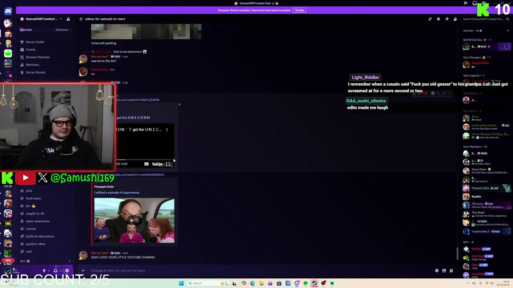Open File Explorer from the taskbar
Viewport: 513px width, 288px height.
(x=261, y=283)
